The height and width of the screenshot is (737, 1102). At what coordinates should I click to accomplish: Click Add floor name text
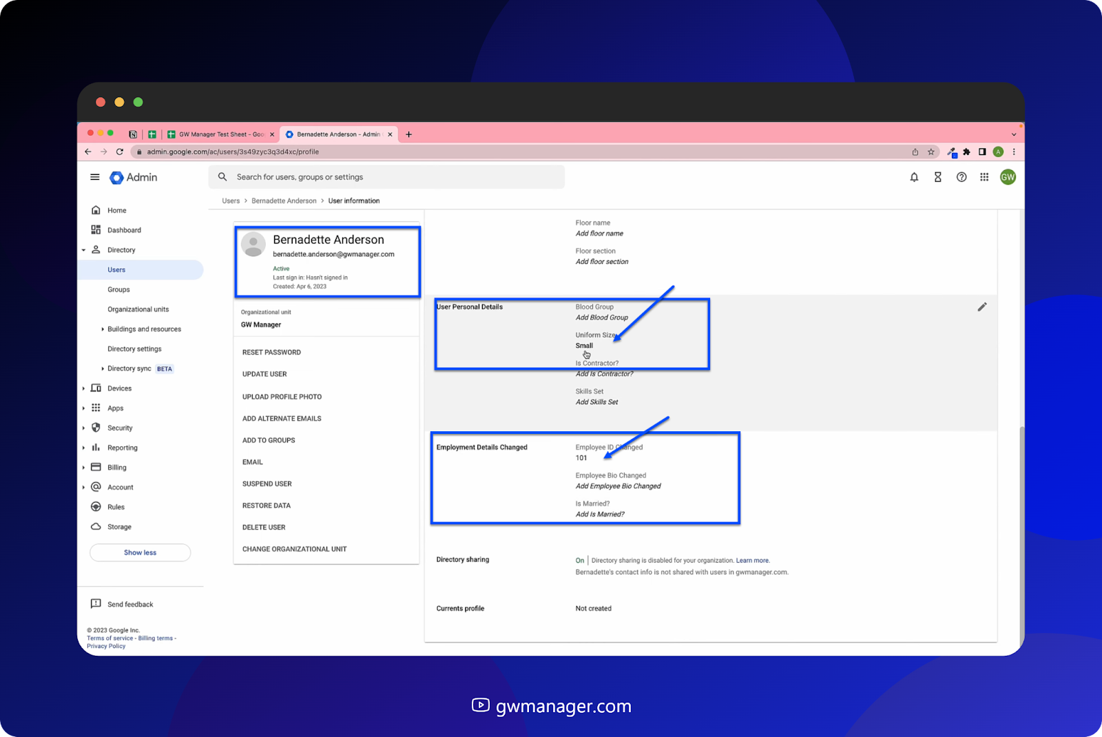pos(599,233)
